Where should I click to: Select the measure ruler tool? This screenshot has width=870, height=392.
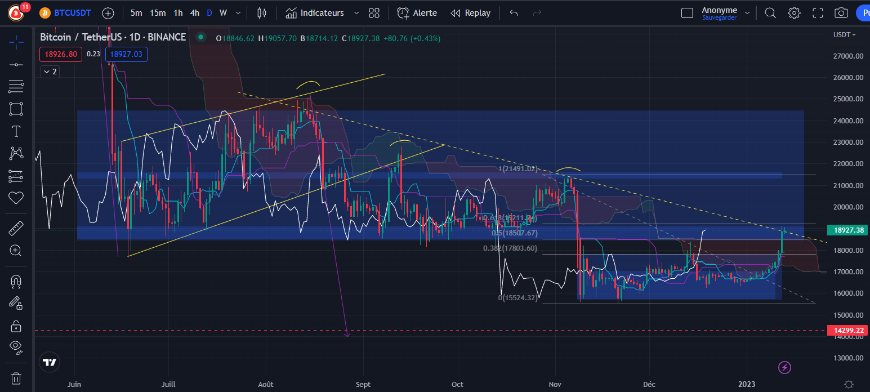(16, 228)
